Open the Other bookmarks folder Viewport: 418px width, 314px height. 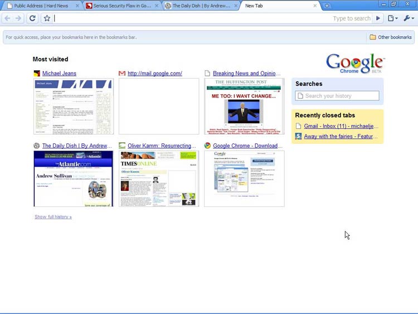click(390, 37)
